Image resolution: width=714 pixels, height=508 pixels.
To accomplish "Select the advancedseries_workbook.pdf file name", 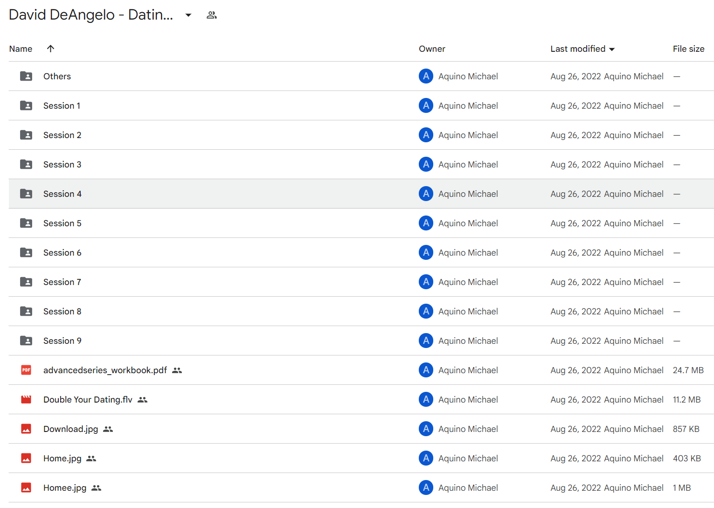I will pos(105,370).
